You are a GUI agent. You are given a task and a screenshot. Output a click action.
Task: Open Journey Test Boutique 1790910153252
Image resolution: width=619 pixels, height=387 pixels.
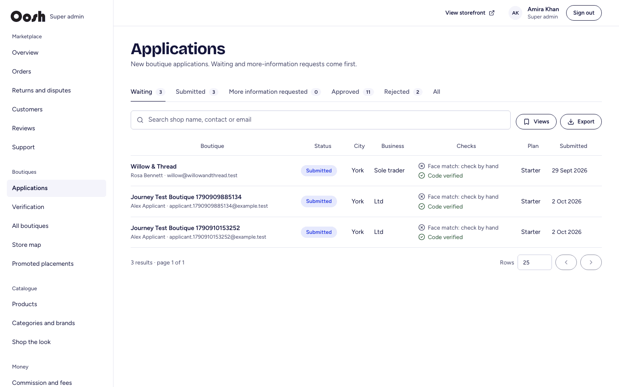[185, 228]
